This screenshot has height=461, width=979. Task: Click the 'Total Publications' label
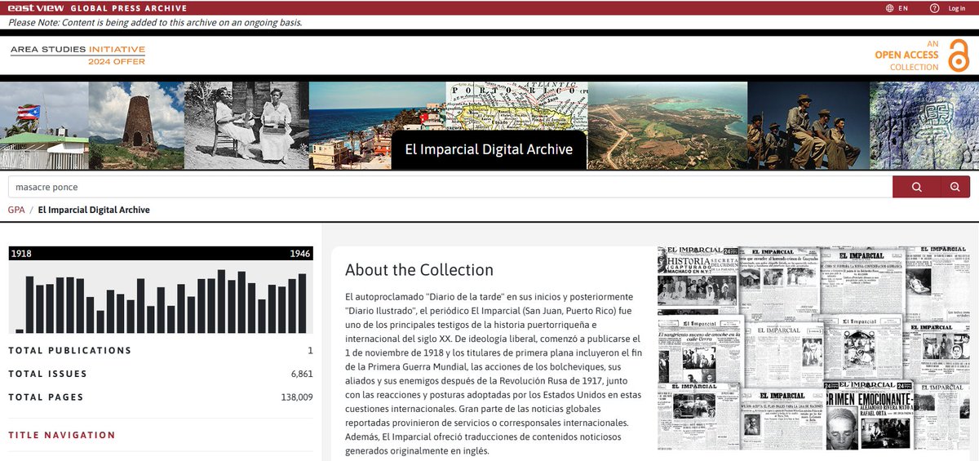pos(69,351)
